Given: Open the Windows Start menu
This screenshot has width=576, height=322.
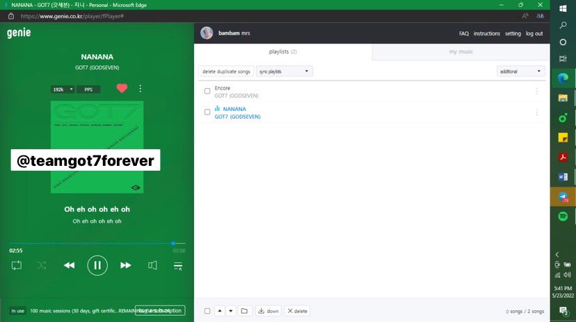Looking at the screenshot, I should click(563, 8).
